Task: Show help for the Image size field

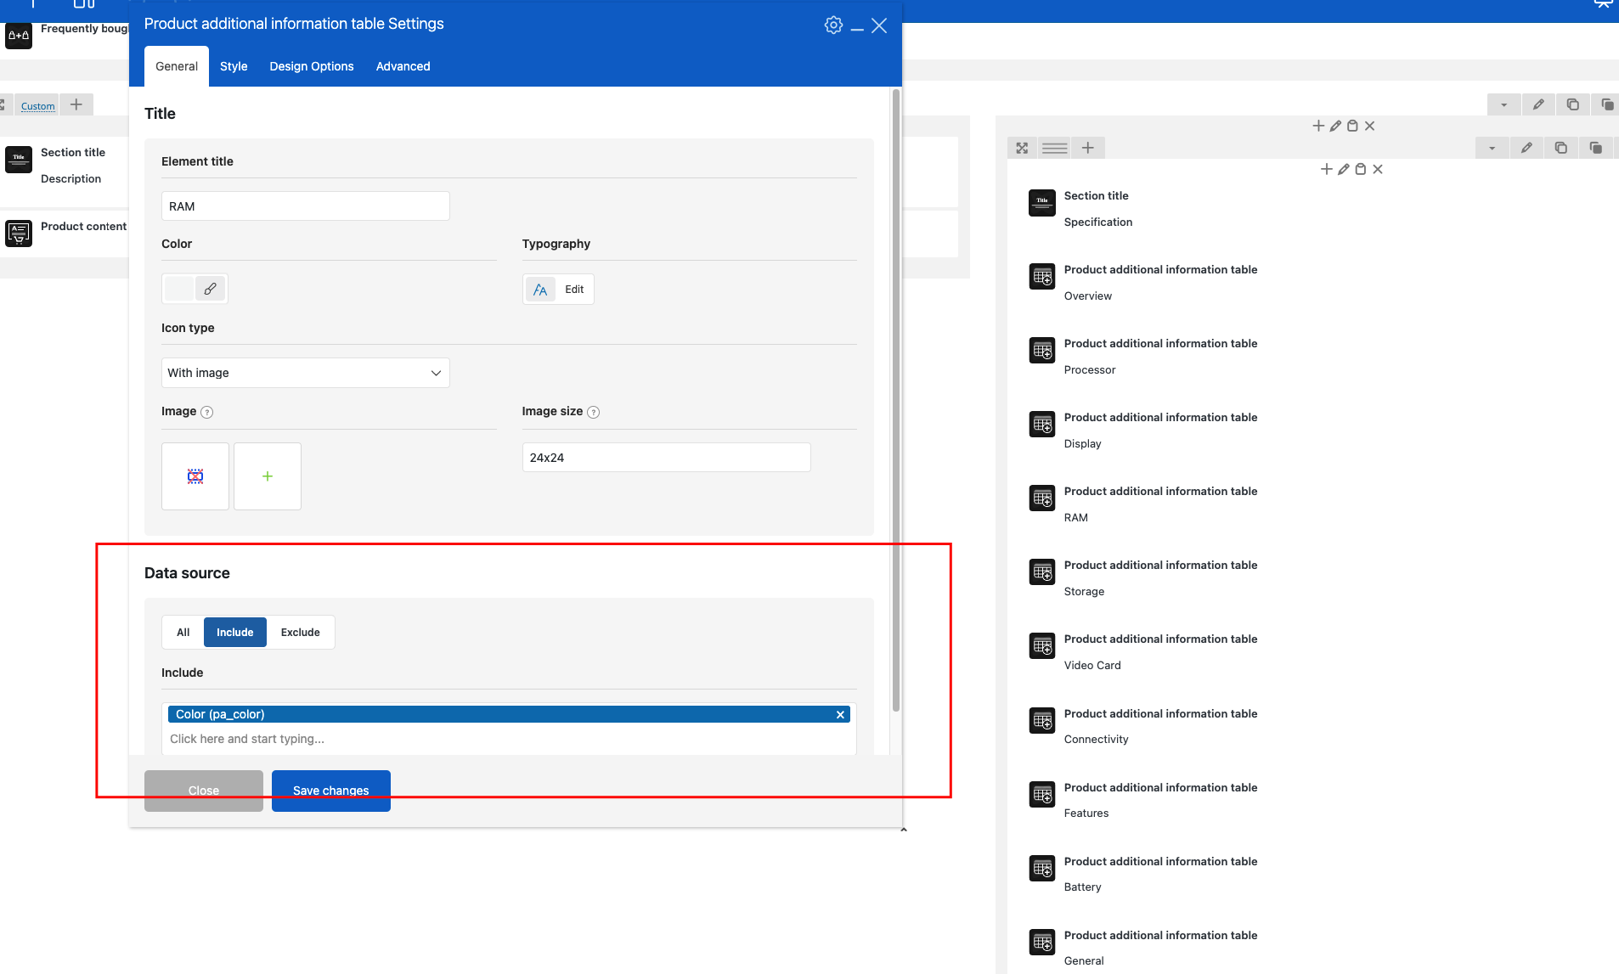Action: coord(594,412)
